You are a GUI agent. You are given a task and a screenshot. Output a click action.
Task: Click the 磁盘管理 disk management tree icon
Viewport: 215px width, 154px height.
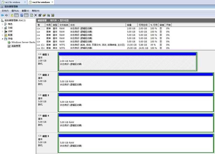[x=9, y=46]
